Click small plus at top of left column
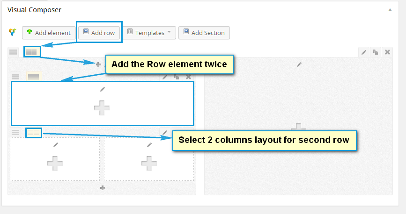 point(98,64)
